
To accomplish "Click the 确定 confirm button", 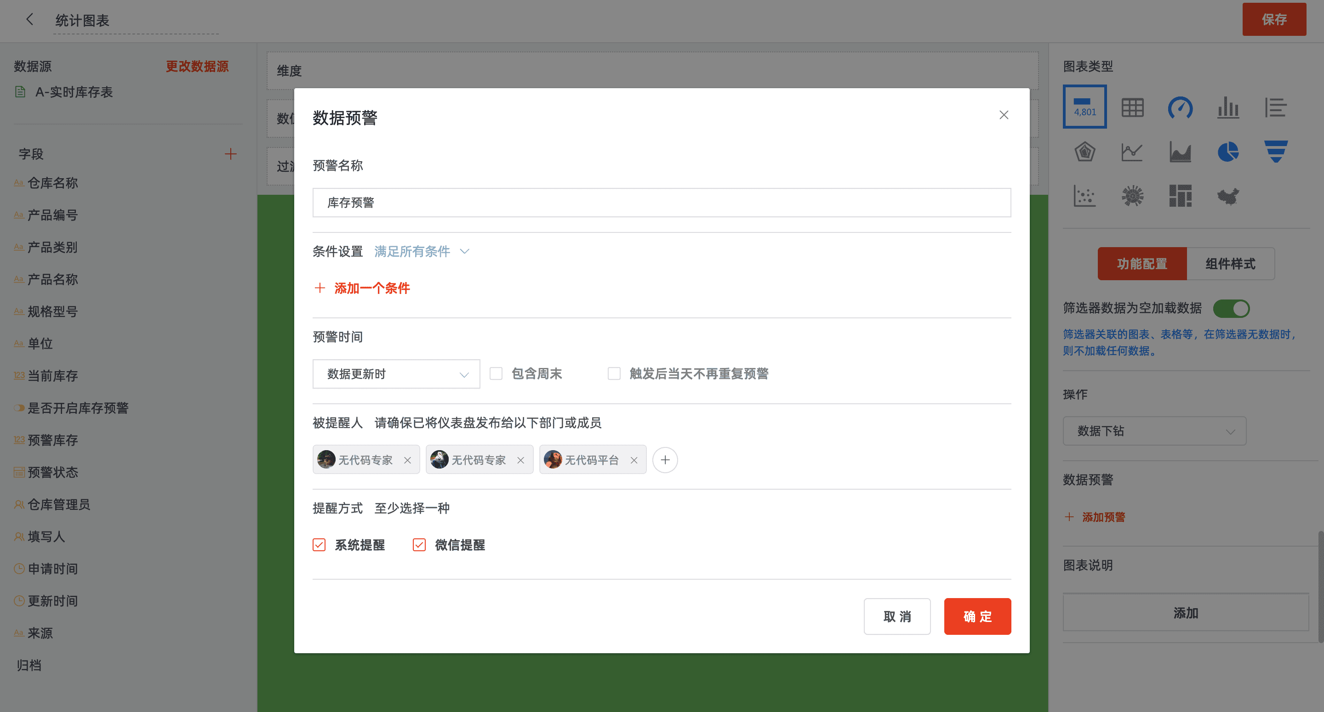I will (977, 616).
